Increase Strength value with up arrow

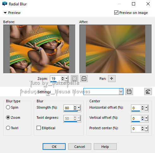75,107
